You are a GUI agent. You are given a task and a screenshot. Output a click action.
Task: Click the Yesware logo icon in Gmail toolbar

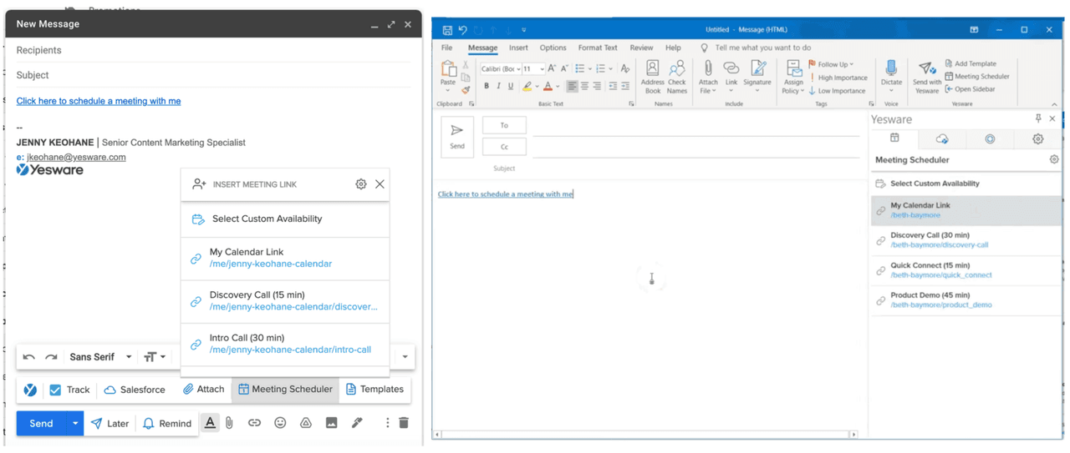[30, 390]
